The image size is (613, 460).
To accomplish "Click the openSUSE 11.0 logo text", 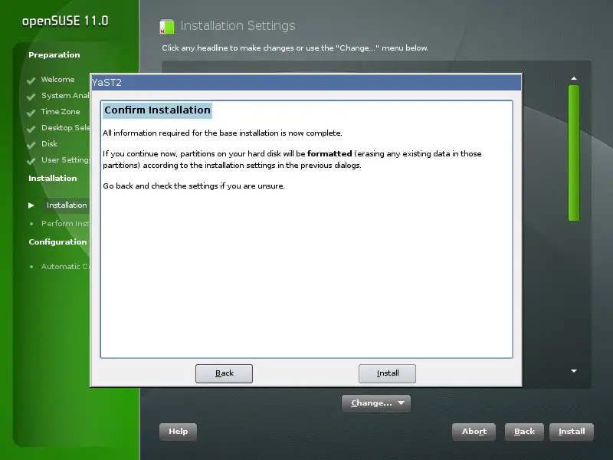I will (x=65, y=21).
